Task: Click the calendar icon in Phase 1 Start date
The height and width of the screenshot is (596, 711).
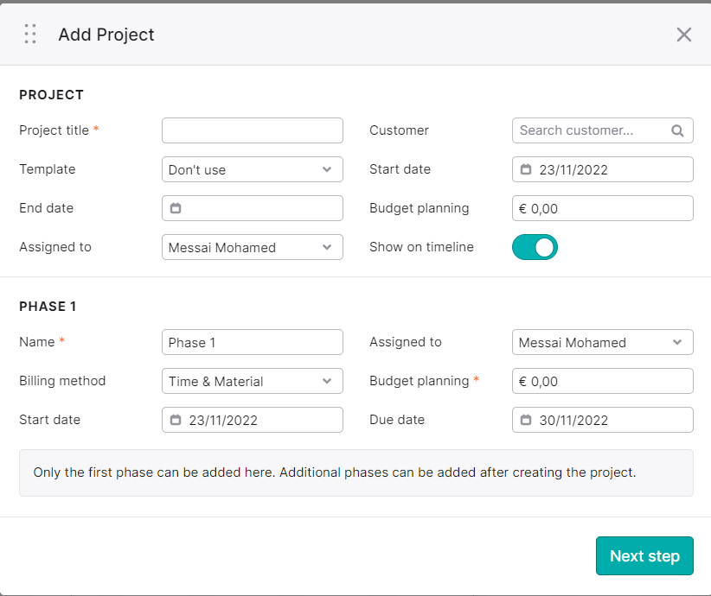Action: pyautogui.click(x=176, y=420)
